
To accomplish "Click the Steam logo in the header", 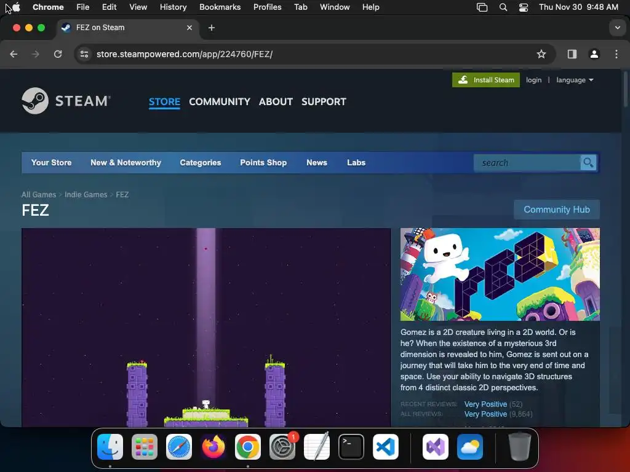I will (x=66, y=101).
